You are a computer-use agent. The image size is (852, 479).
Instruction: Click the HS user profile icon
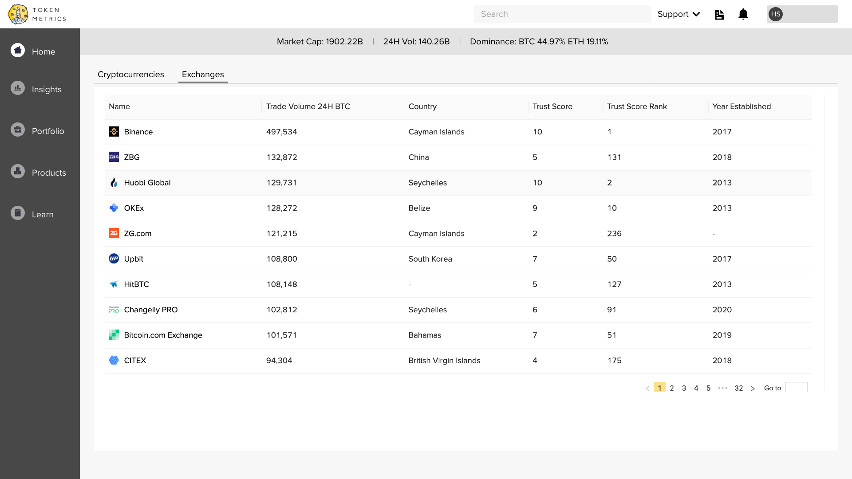[x=775, y=14]
